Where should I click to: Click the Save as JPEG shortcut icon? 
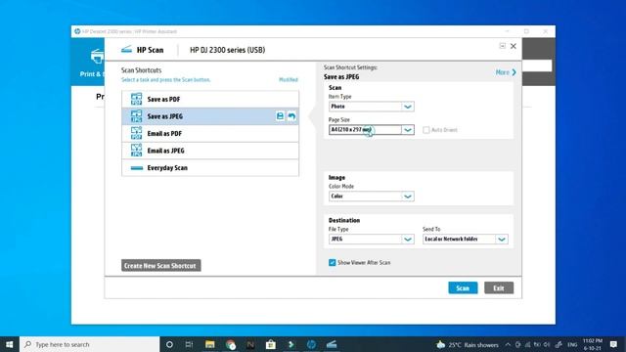(x=136, y=116)
